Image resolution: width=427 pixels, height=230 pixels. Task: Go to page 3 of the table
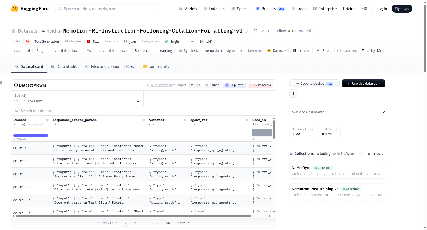[144, 223]
